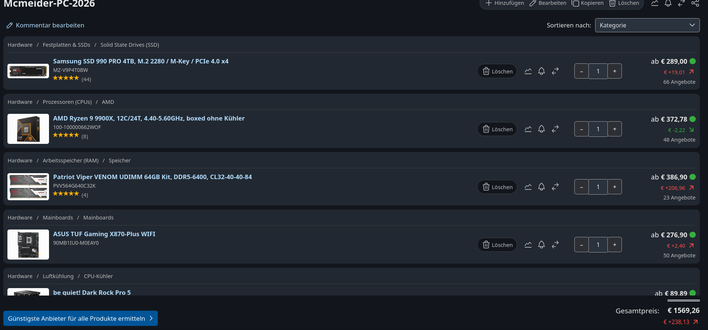708x330 pixels.
Task: Open CPU-Kühler breadcrumb
Action: [98, 276]
